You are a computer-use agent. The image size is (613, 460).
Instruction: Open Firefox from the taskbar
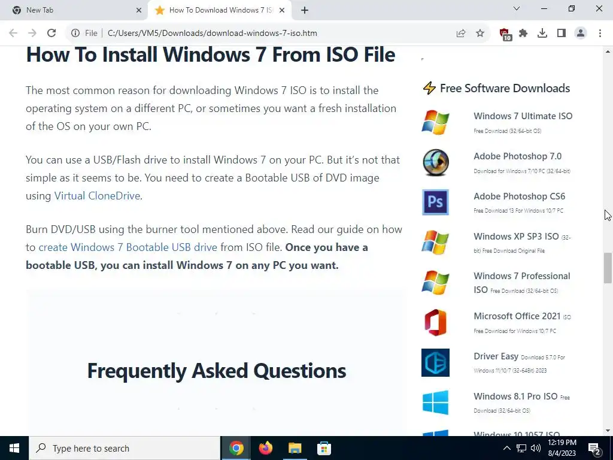tap(265, 448)
